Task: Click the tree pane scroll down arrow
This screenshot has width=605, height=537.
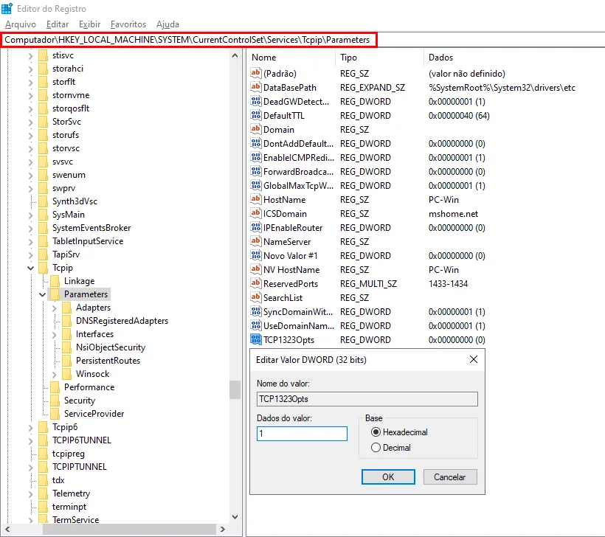Action: click(x=235, y=517)
